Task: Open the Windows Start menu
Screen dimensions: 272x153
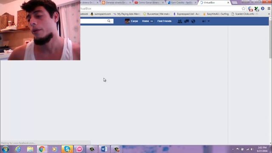Action: tap(5, 149)
